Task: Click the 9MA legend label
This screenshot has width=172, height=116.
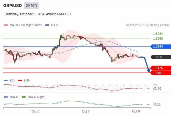Action: 27,81
